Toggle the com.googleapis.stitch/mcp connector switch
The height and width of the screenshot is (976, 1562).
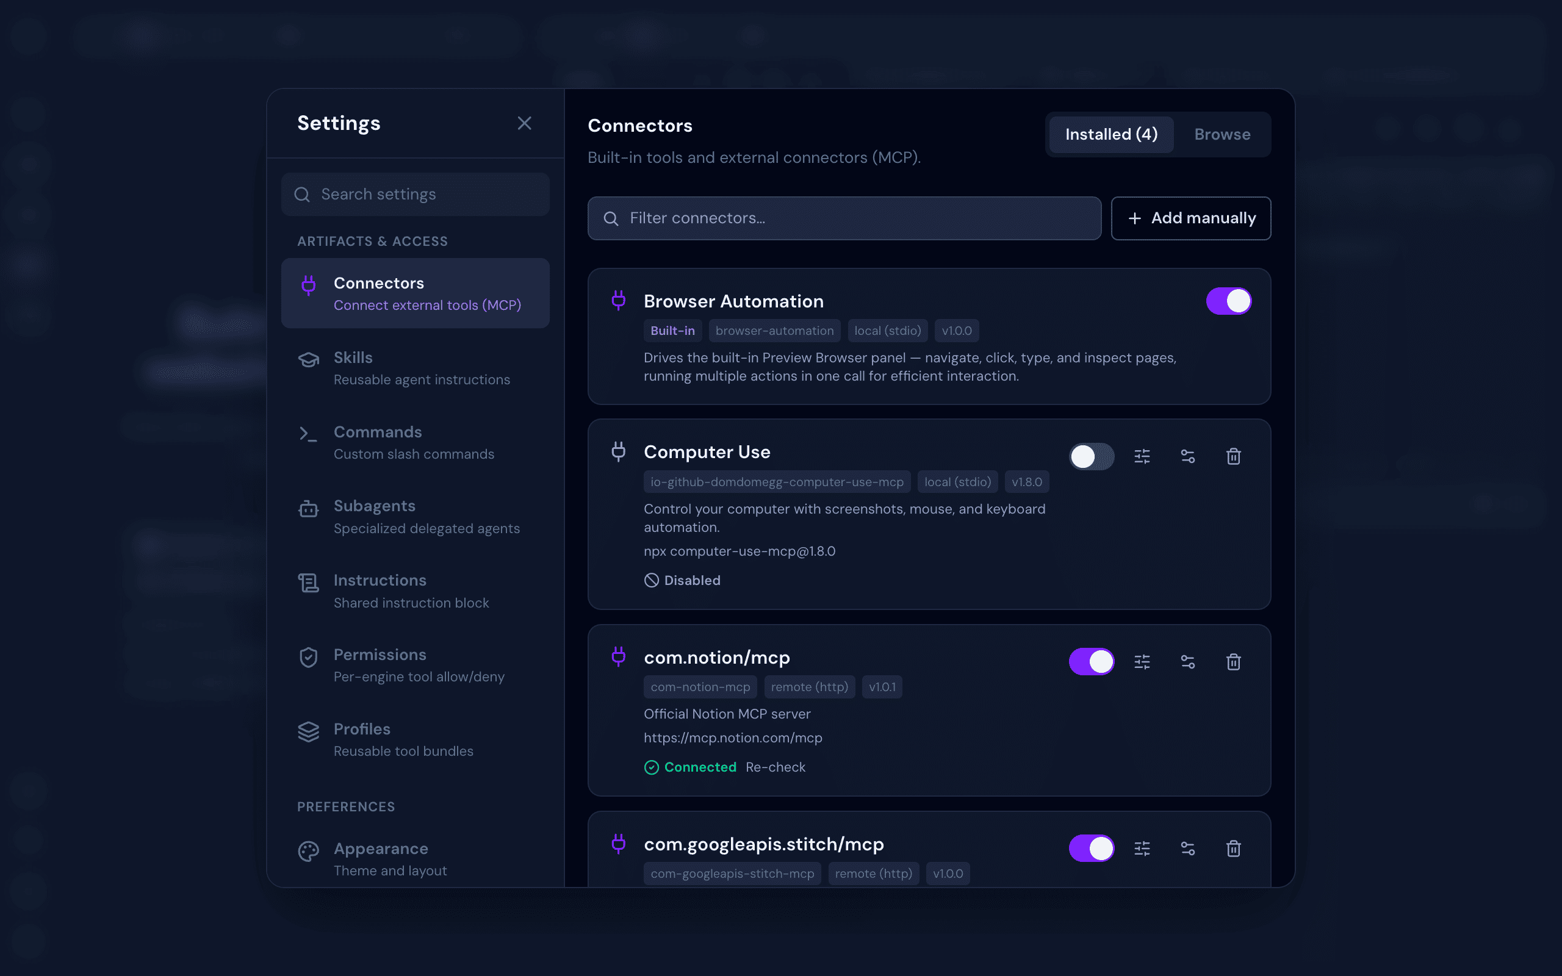(x=1092, y=848)
